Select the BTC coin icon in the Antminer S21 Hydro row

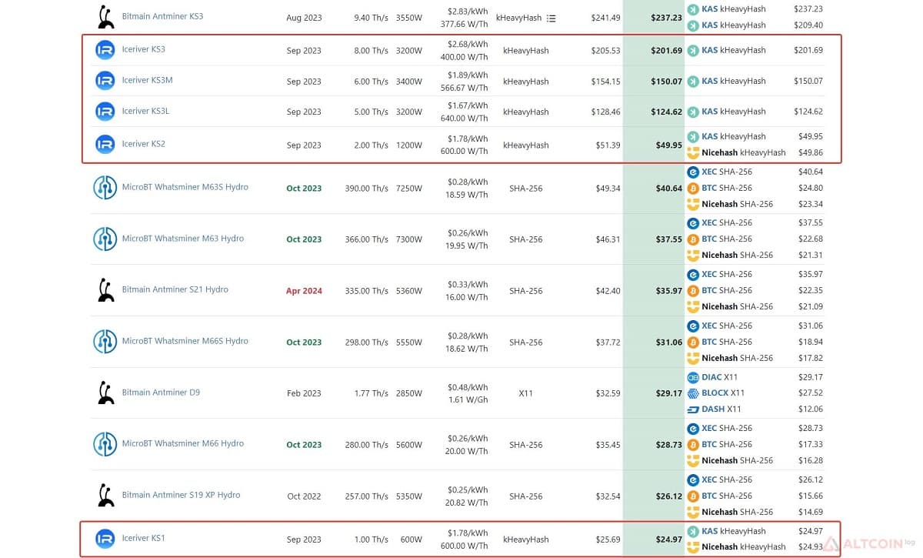(x=693, y=290)
